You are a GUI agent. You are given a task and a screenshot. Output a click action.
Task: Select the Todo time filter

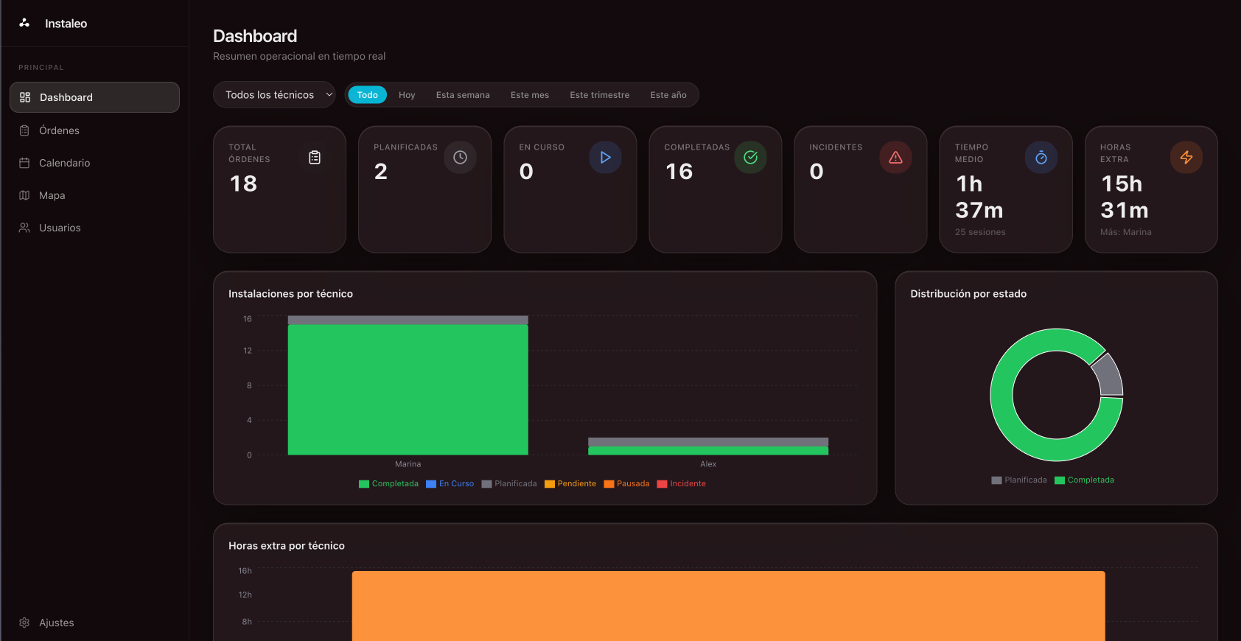coord(367,95)
